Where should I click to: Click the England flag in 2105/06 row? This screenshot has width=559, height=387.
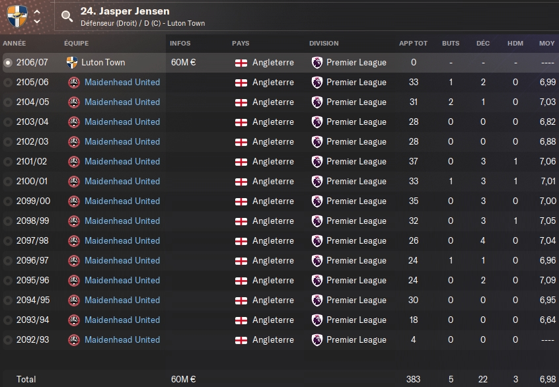[x=241, y=83]
